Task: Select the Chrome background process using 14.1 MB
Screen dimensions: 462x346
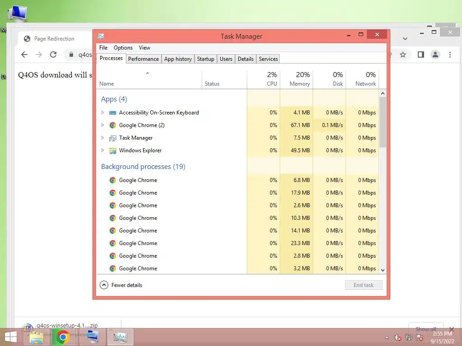Action: 237,231
